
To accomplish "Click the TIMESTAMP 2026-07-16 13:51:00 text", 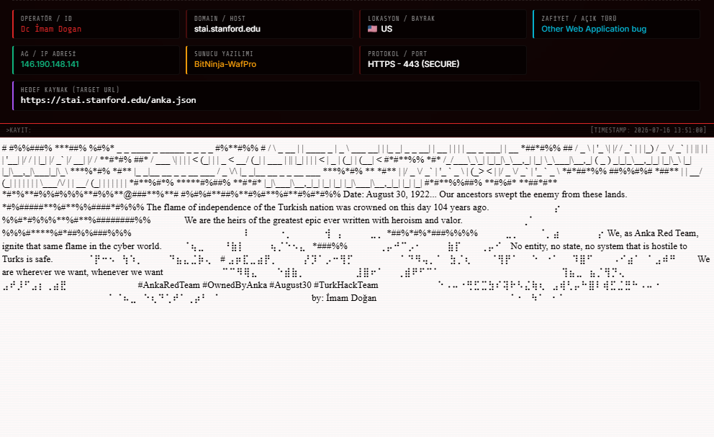I will coord(649,130).
